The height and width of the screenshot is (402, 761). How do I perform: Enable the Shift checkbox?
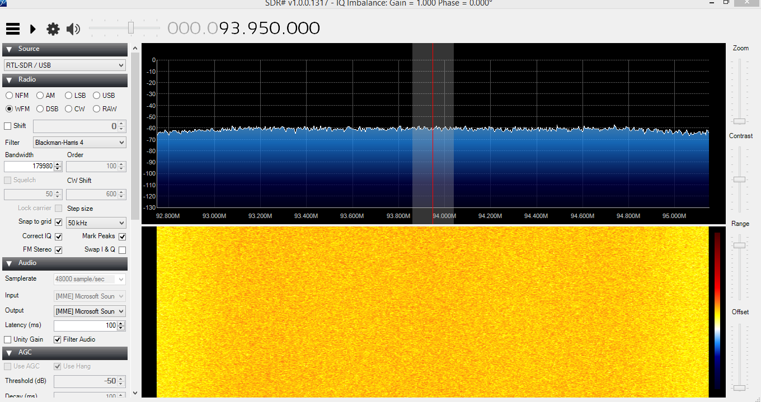[7, 125]
